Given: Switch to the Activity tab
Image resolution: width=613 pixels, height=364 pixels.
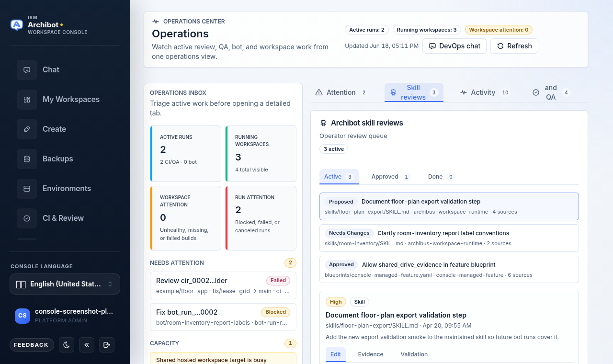Looking at the screenshot, I should (485, 92).
